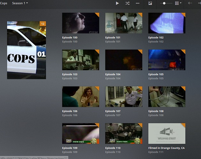
Task: Click the bold Episode 101 title
Action: point(113,38)
